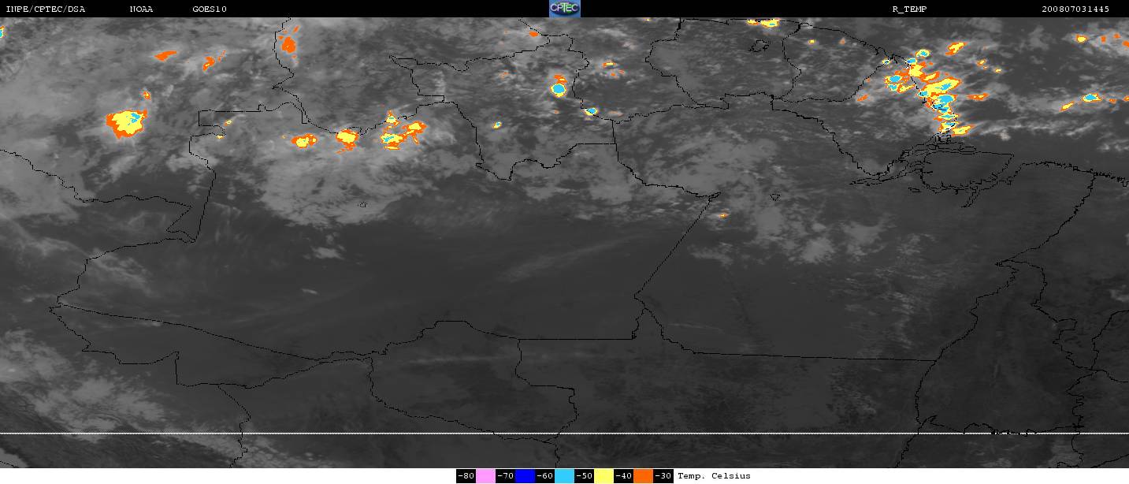Click the -40 legend value
Image resolution: width=1129 pixels, height=484 pixels.
624,476
